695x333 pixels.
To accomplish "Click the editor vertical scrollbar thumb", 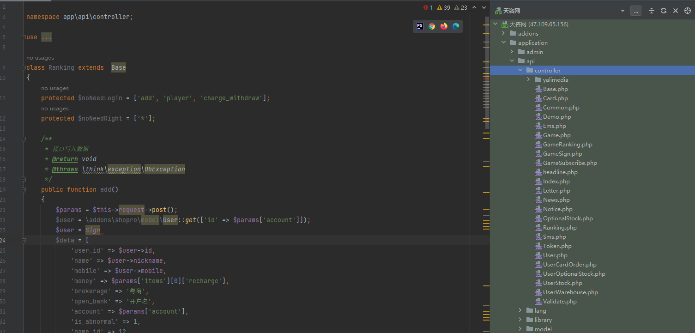I will click(487, 73).
